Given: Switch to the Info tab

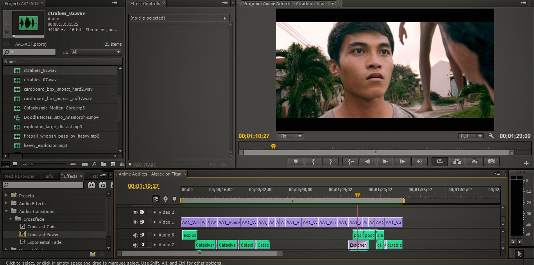Looking at the screenshot, I should (x=49, y=176).
